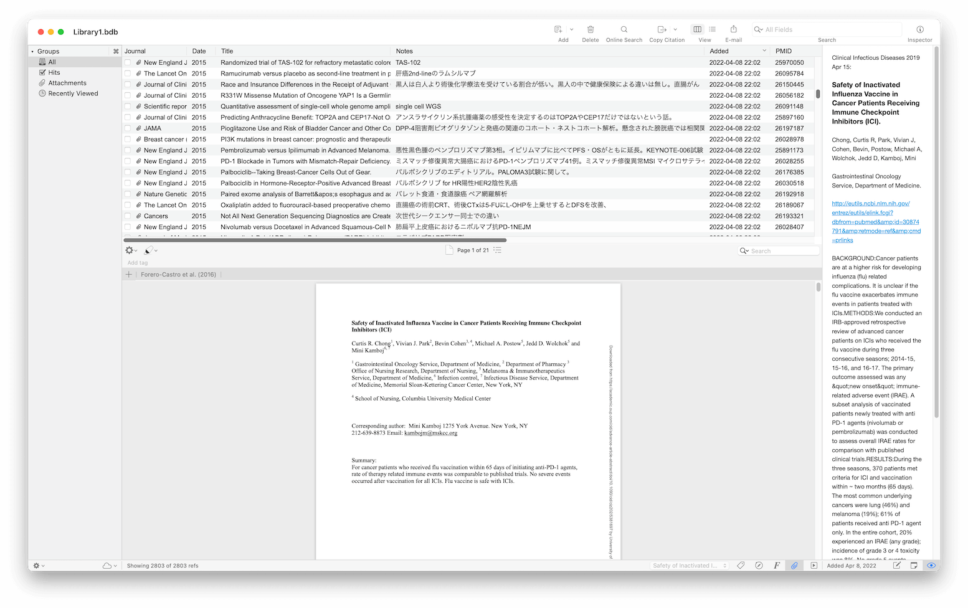968x608 pixels.
Task: Open the Copy Citation dropdown arrow
Action: tap(675, 29)
